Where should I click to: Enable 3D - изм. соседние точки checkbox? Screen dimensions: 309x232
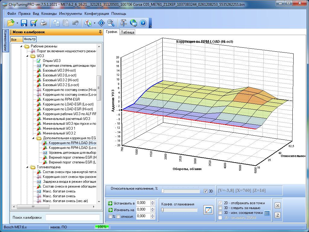click(x=220, y=212)
